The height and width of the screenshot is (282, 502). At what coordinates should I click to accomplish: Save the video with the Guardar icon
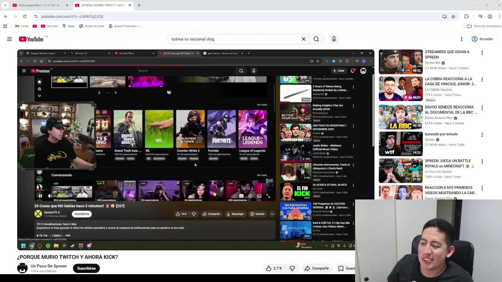click(x=341, y=268)
